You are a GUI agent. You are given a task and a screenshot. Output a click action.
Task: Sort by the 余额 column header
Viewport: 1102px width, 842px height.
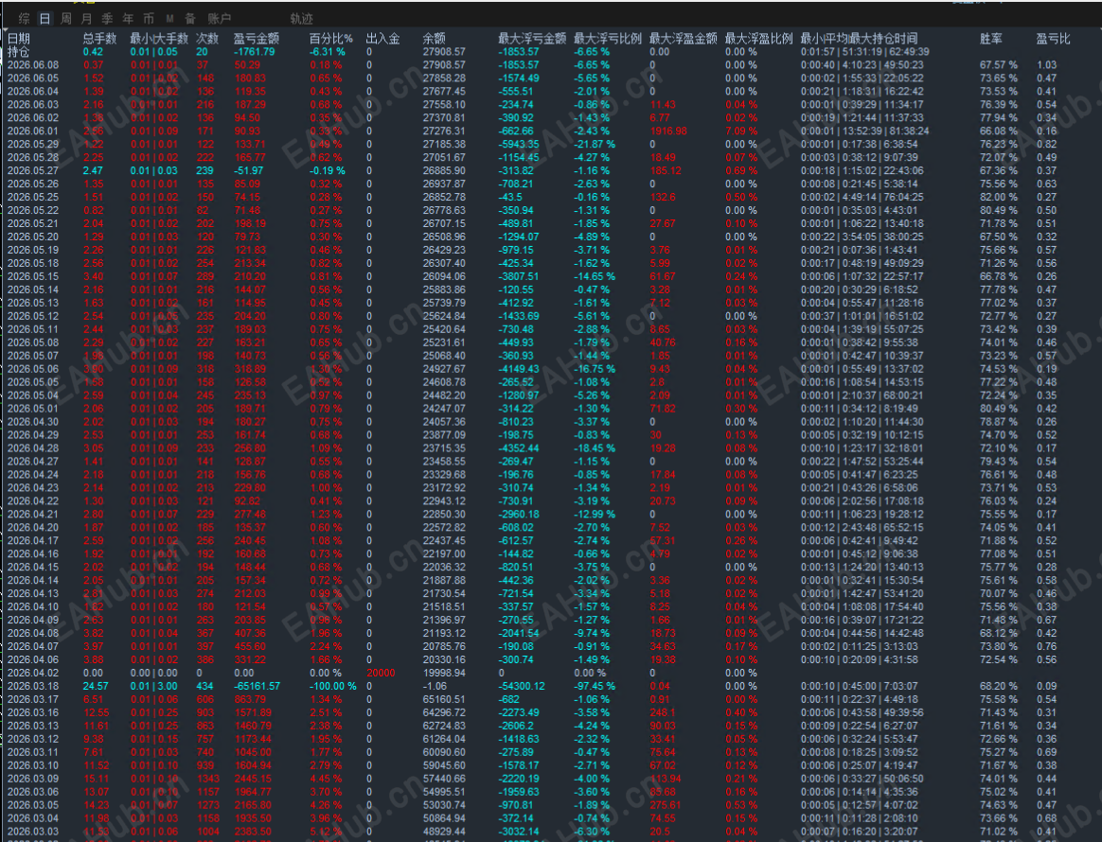pyautogui.click(x=435, y=39)
